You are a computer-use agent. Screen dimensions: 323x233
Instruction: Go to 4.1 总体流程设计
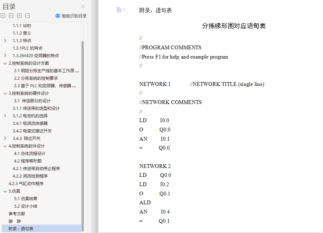(30, 154)
